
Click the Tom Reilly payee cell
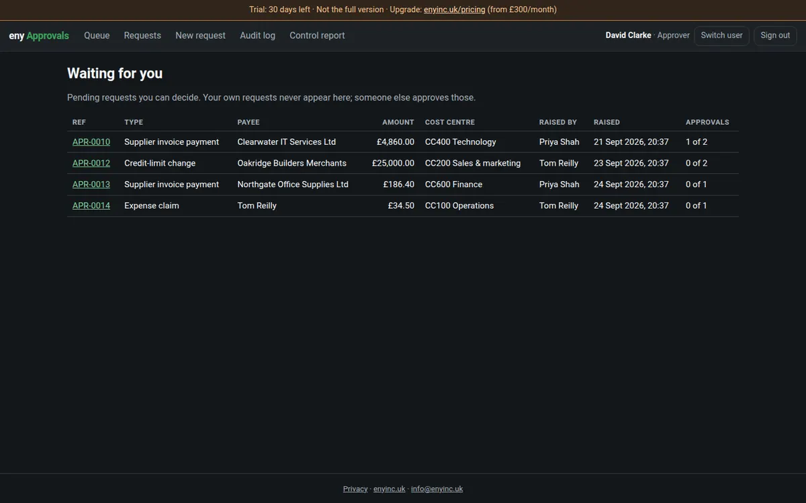click(257, 206)
